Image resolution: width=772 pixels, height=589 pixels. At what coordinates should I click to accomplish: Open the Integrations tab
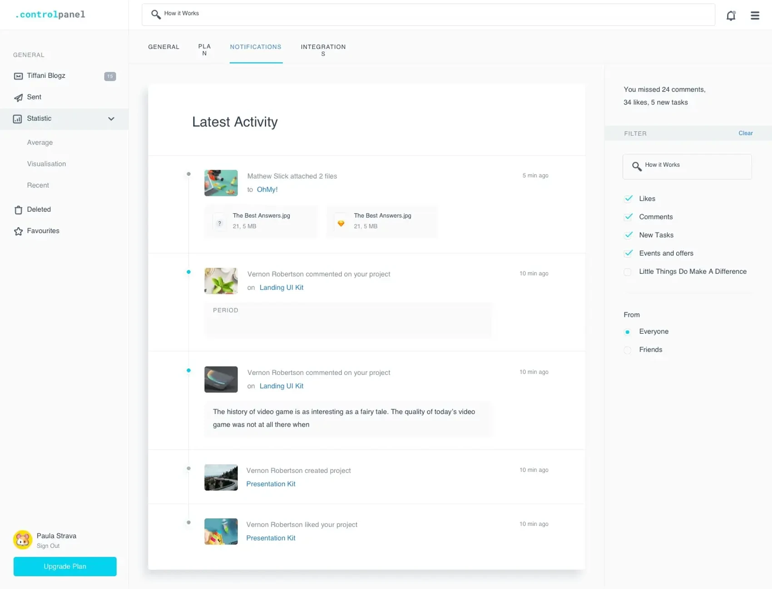coord(323,50)
